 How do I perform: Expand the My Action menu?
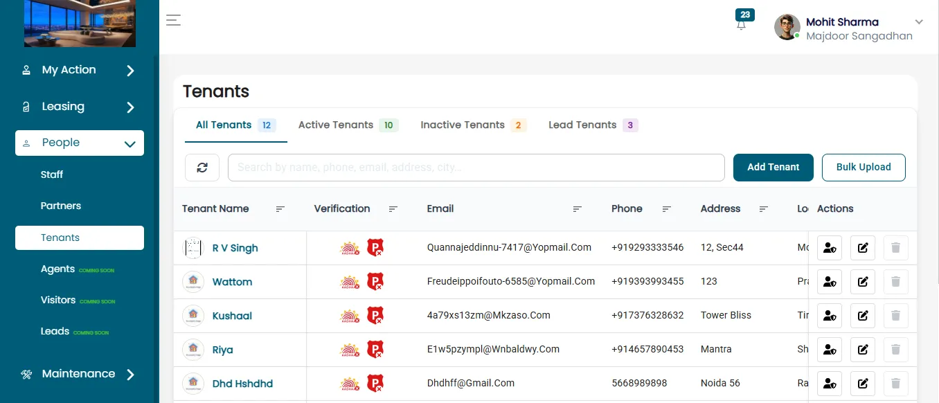80,70
